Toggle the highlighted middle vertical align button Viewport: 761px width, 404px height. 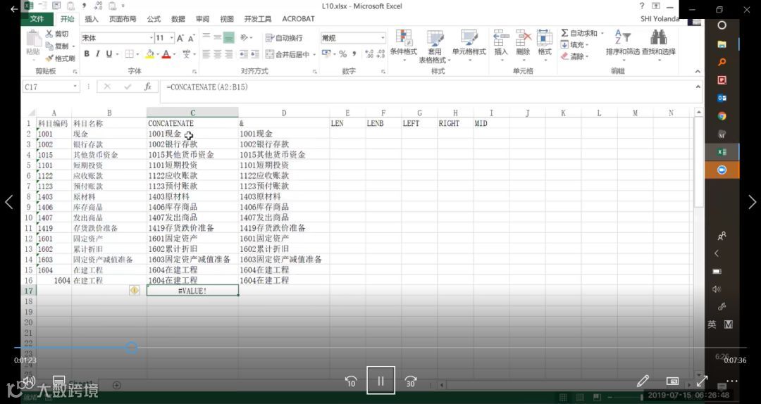(x=228, y=38)
